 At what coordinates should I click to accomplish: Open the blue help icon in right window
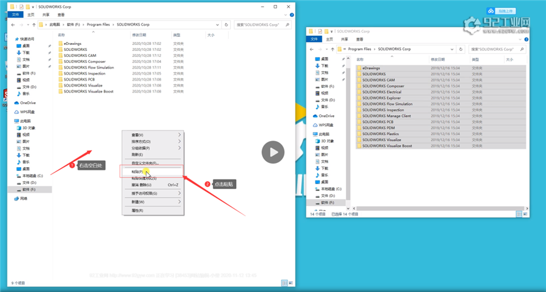pos(526,39)
